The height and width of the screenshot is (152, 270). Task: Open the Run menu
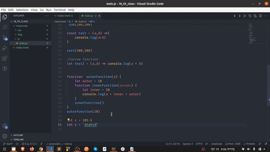coord(49,10)
